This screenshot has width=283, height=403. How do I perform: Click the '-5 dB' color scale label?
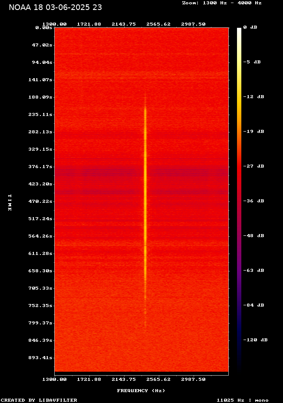click(252, 62)
